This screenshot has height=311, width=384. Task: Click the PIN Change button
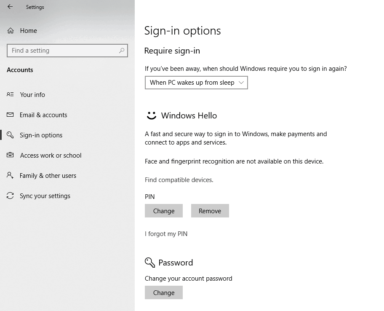click(164, 211)
